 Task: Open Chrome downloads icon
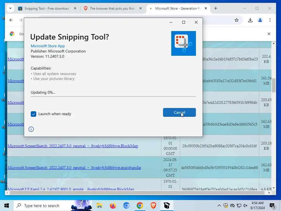[x=250, y=20]
